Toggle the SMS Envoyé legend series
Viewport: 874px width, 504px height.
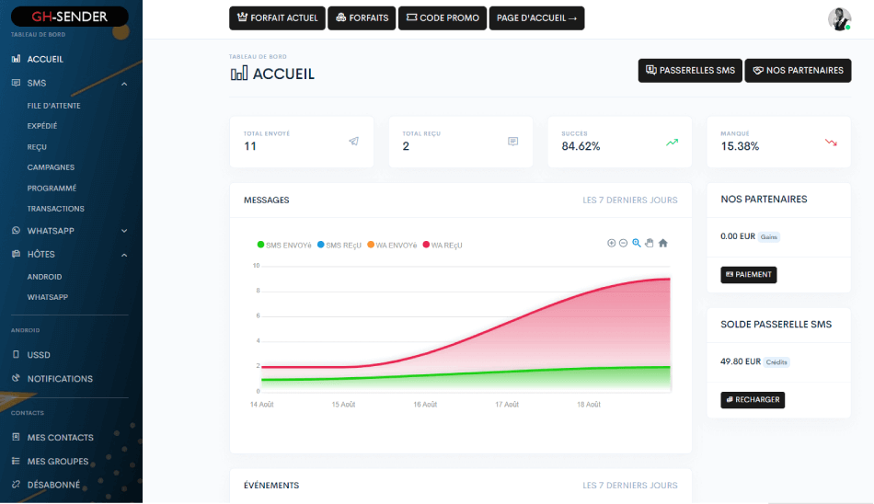point(284,245)
